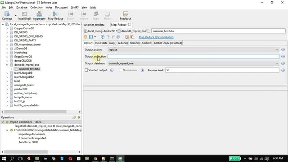Screen dimensions: 288x162
Task: Open Opera from taskbar
Action: (70, 158)
